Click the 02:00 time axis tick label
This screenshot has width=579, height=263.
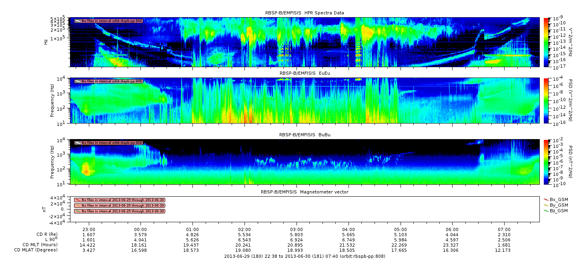click(244, 229)
